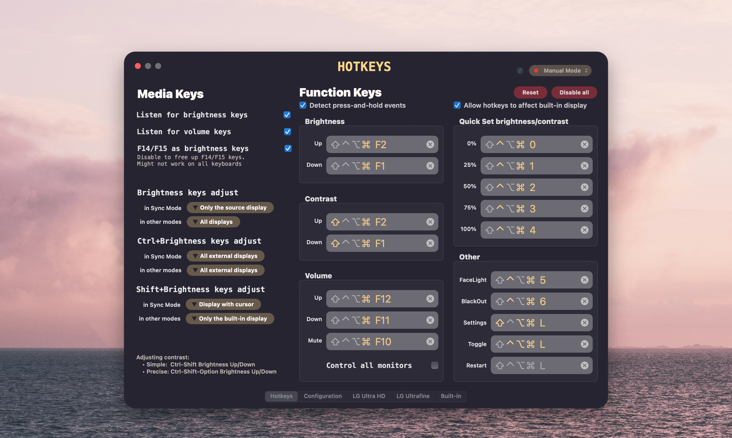732x438 pixels.
Task: Click the Disable all button
Action: click(574, 92)
